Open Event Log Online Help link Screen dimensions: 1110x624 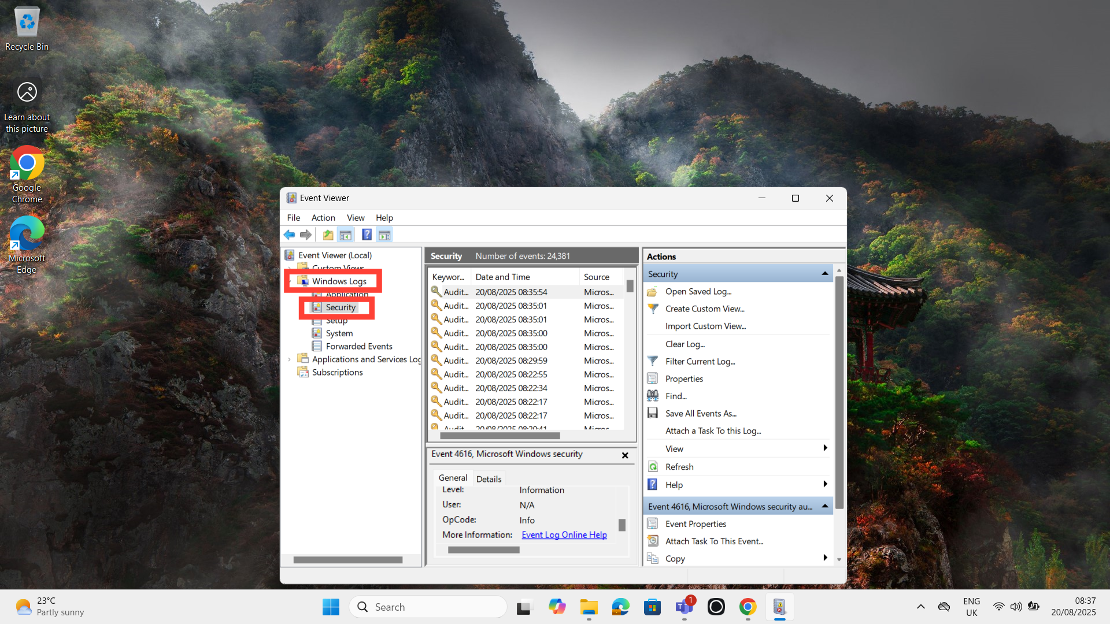tap(564, 535)
